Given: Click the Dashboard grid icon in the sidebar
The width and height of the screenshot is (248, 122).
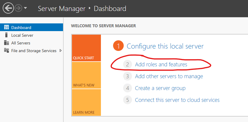Looking at the screenshot, I should (6, 28).
